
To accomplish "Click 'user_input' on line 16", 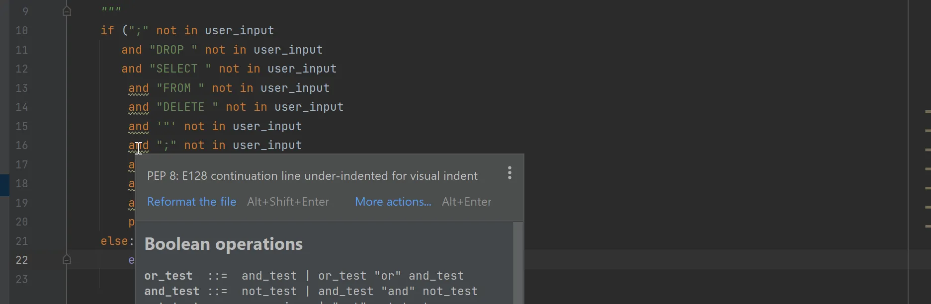I will (x=267, y=146).
